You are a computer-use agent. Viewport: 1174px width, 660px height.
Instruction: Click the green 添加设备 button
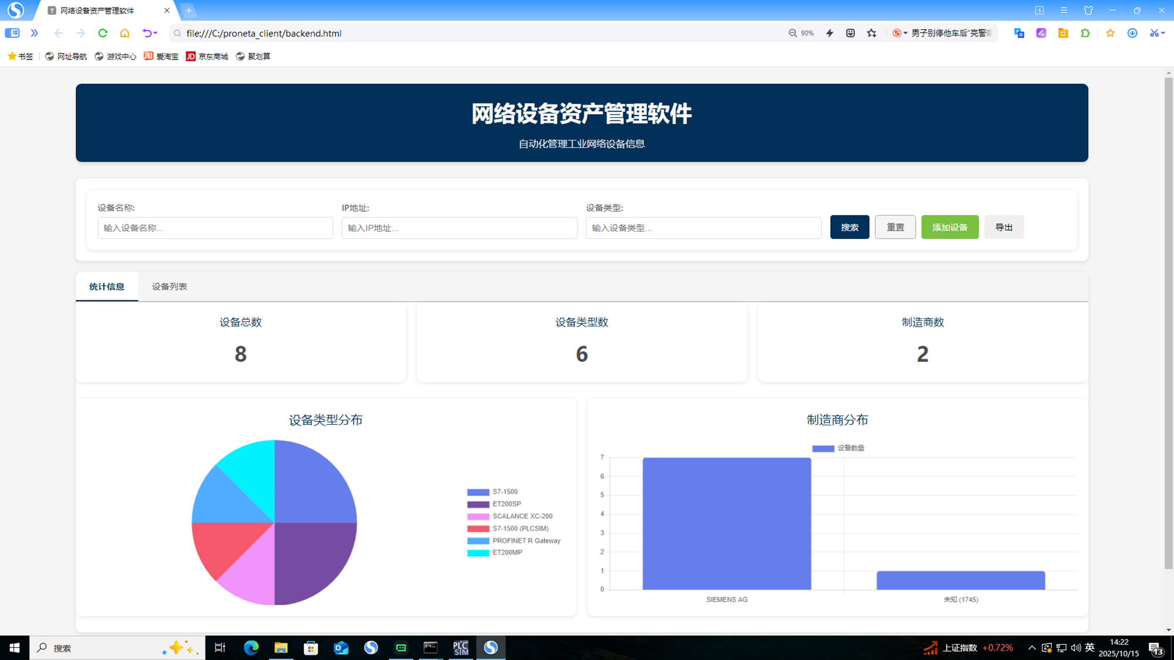(949, 227)
